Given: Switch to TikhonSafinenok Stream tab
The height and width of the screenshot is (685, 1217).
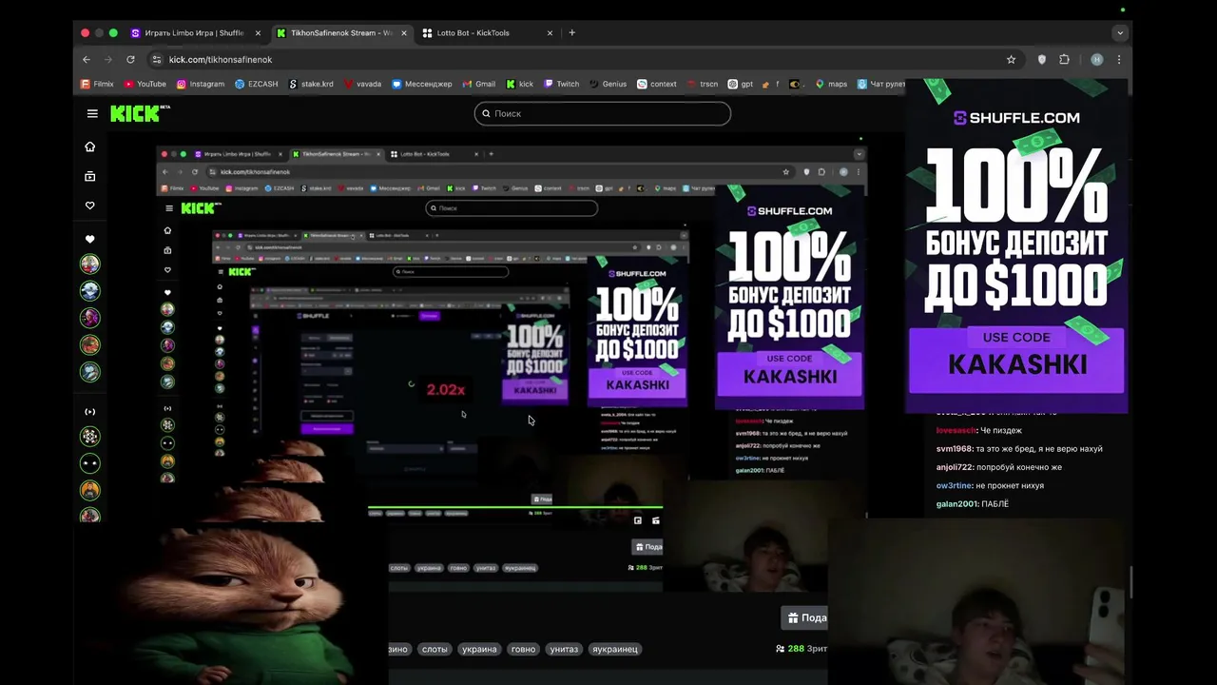Looking at the screenshot, I should pyautogui.click(x=340, y=32).
